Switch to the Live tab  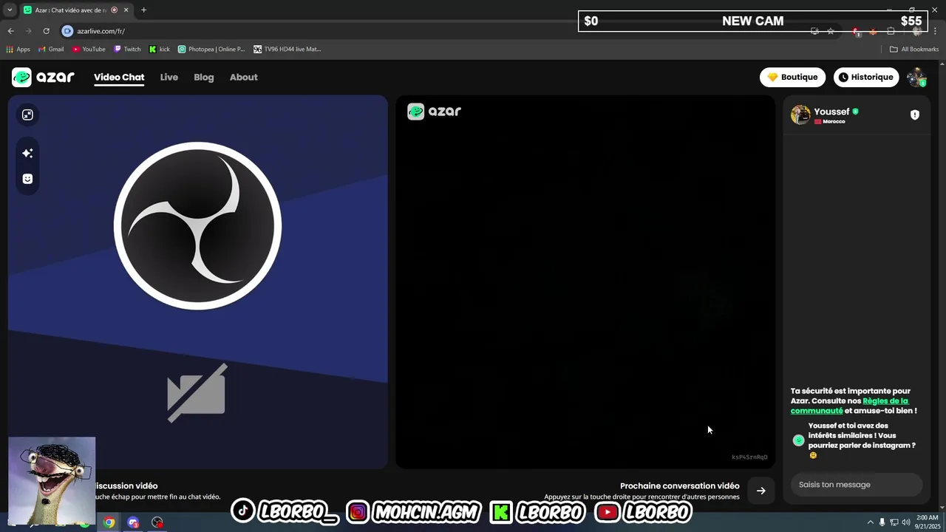click(x=169, y=77)
